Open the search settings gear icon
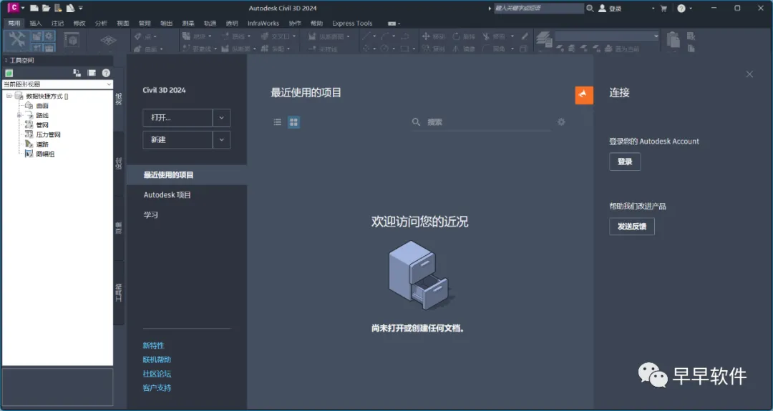 (x=561, y=122)
